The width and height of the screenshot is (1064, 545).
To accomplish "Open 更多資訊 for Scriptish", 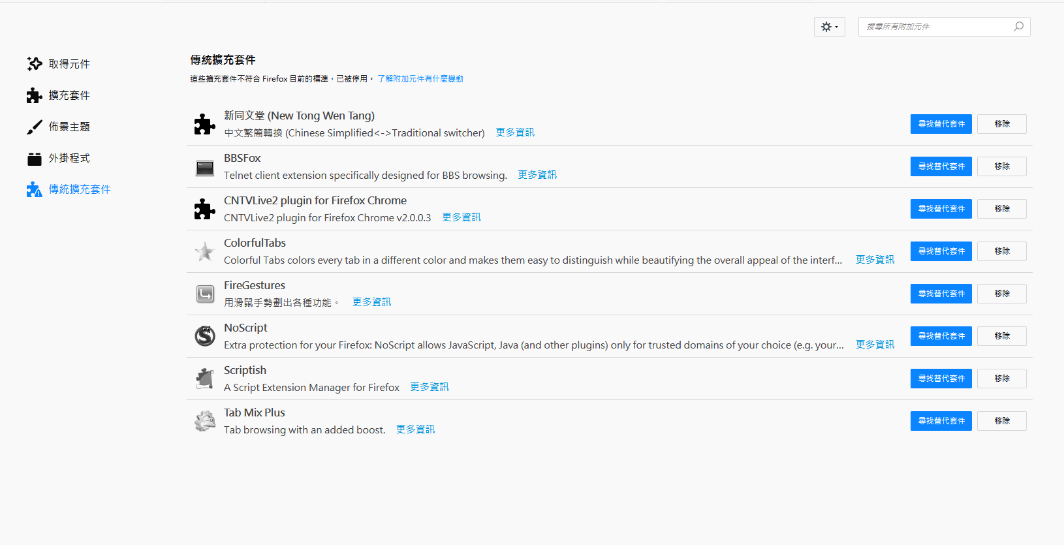I will pyautogui.click(x=430, y=387).
